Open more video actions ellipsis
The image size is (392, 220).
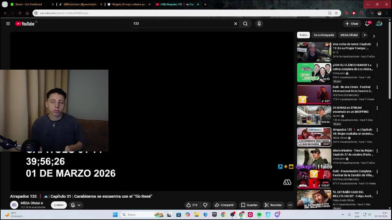tap(290, 205)
